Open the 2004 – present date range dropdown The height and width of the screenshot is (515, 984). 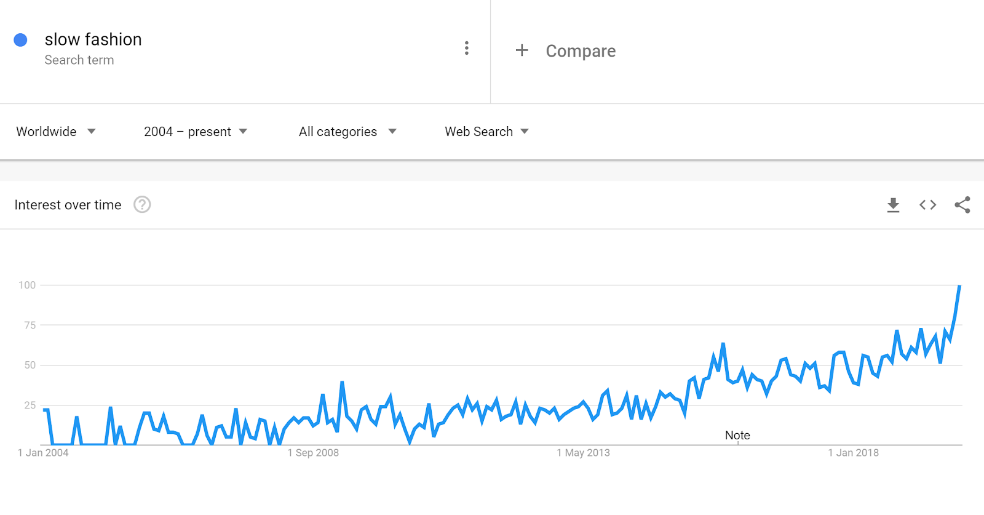click(x=196, y=132)
